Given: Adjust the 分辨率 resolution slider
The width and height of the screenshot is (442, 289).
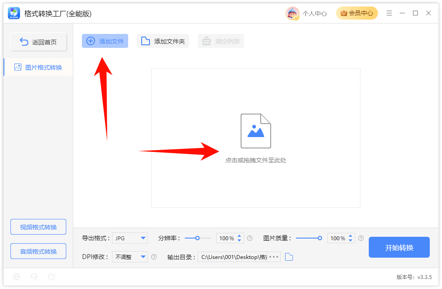Looking at the screenshot, I should point(197,238).
